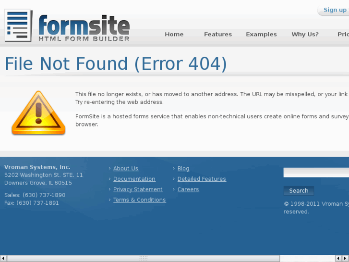Click the 'FormSite is a hosted forms service' paragraph
This screenshot has height=262, width=349.
click(212, 120)
